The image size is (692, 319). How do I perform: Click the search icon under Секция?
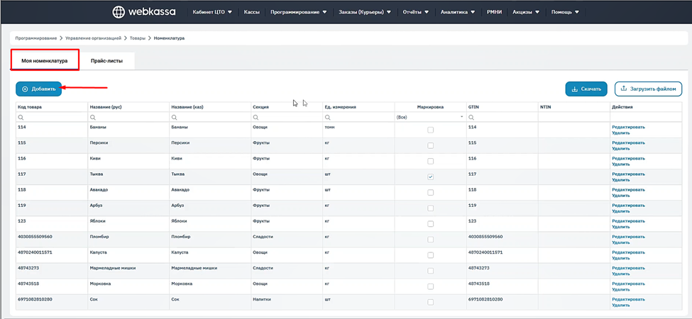tap(256, 117)
